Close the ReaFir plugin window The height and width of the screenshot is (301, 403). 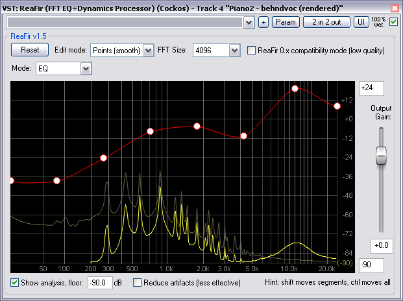click(395, 7)
